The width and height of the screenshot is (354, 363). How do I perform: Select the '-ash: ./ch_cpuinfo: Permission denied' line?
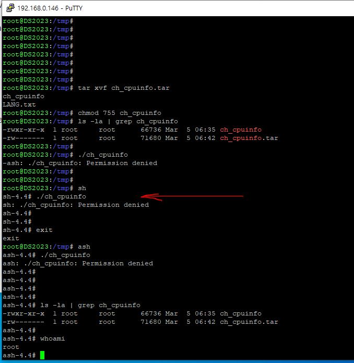coord(80,163)
